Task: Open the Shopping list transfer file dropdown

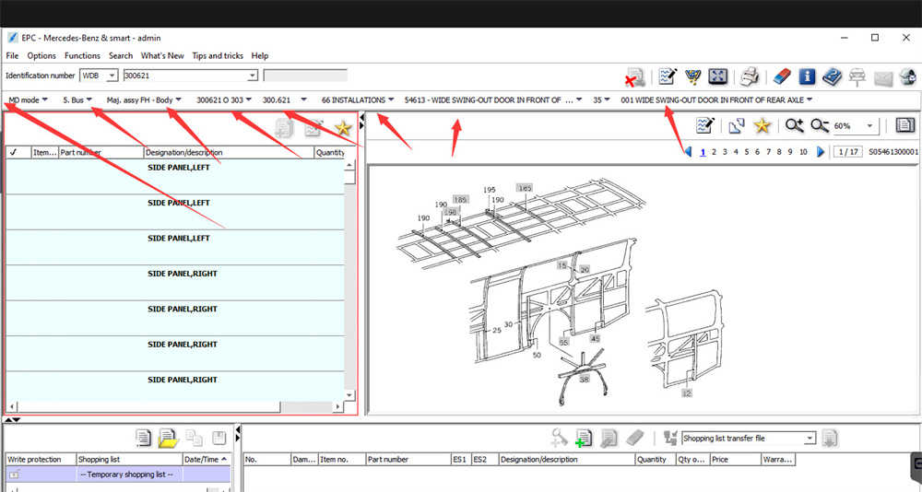Action: (810, 439)
